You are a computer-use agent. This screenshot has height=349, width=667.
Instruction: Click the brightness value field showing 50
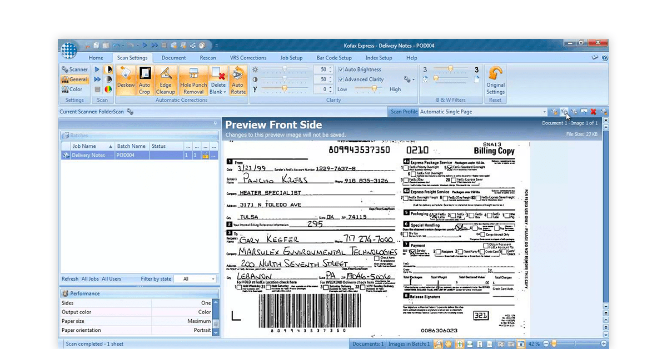[x=322, y=69]
